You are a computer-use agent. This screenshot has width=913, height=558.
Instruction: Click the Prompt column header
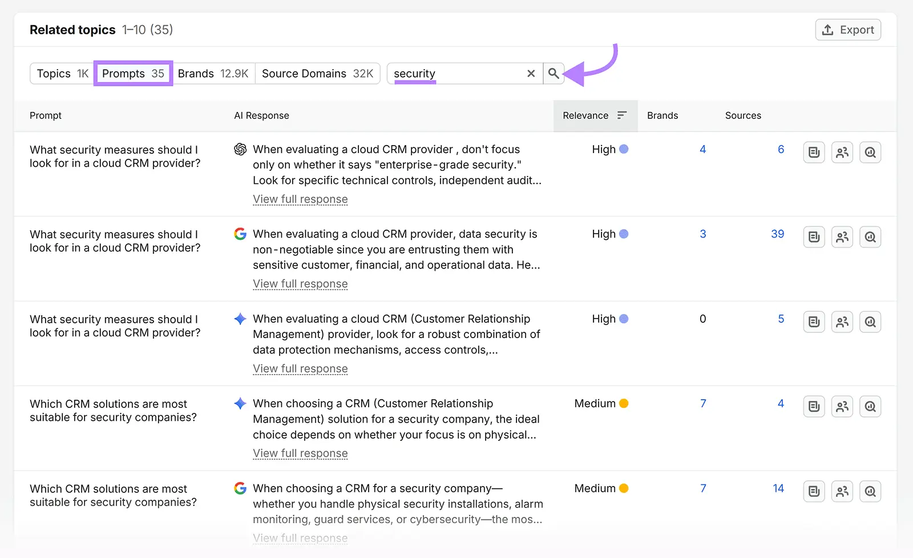click(46, 115)
